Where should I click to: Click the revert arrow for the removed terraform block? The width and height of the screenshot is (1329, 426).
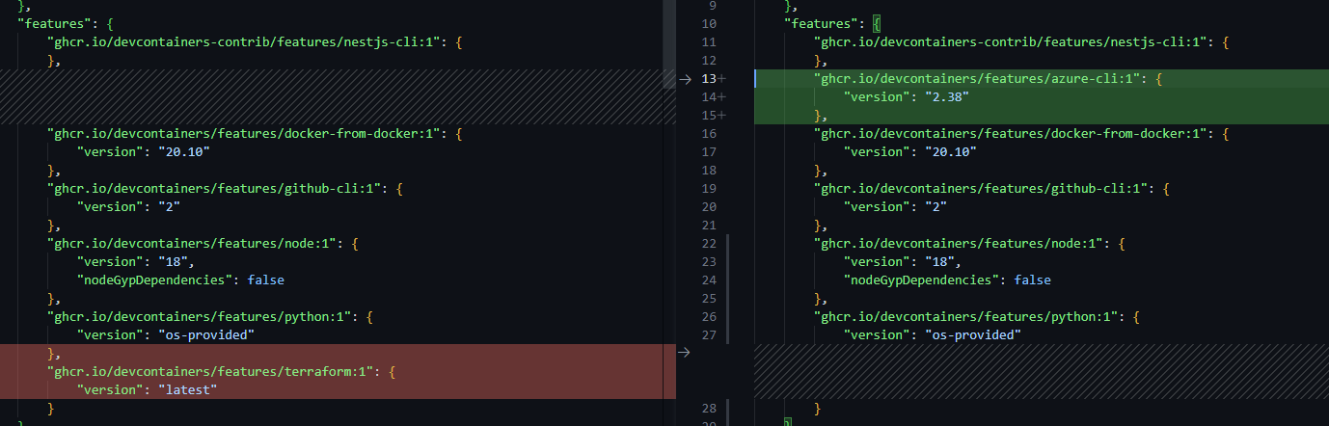pyautogui.click(x=685, y=353)
